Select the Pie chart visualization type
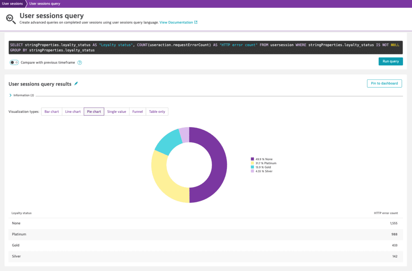The height and width of the screenshot is (271, 412). 94,111
